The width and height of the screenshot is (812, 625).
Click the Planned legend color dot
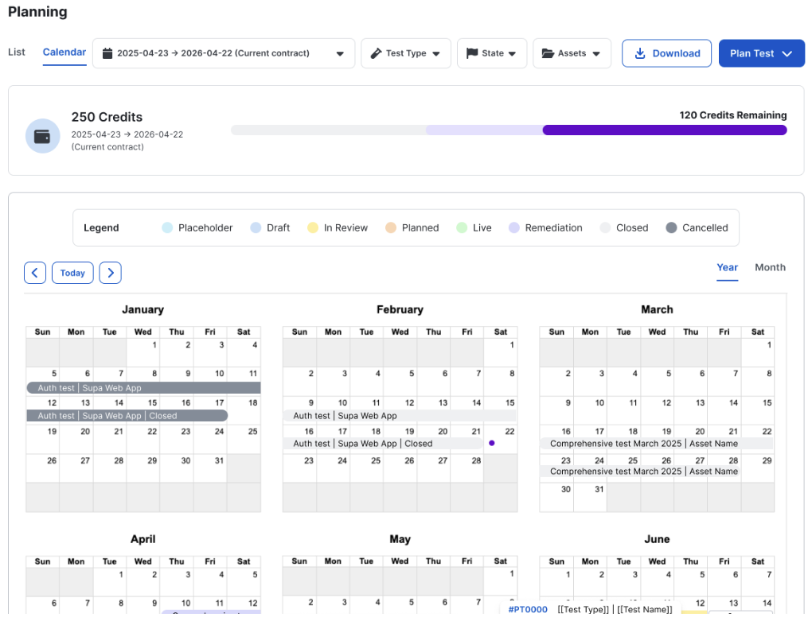pos(390,227)
